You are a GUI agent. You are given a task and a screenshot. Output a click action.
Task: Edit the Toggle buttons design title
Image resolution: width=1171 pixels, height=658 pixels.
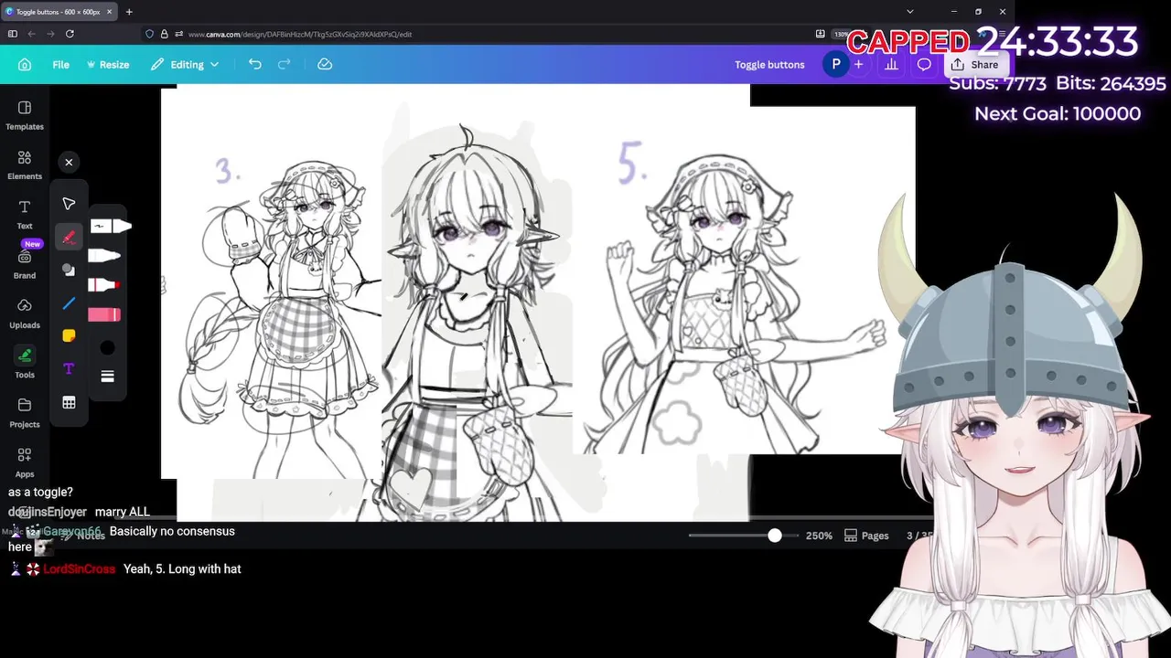[x=769, y=65]
